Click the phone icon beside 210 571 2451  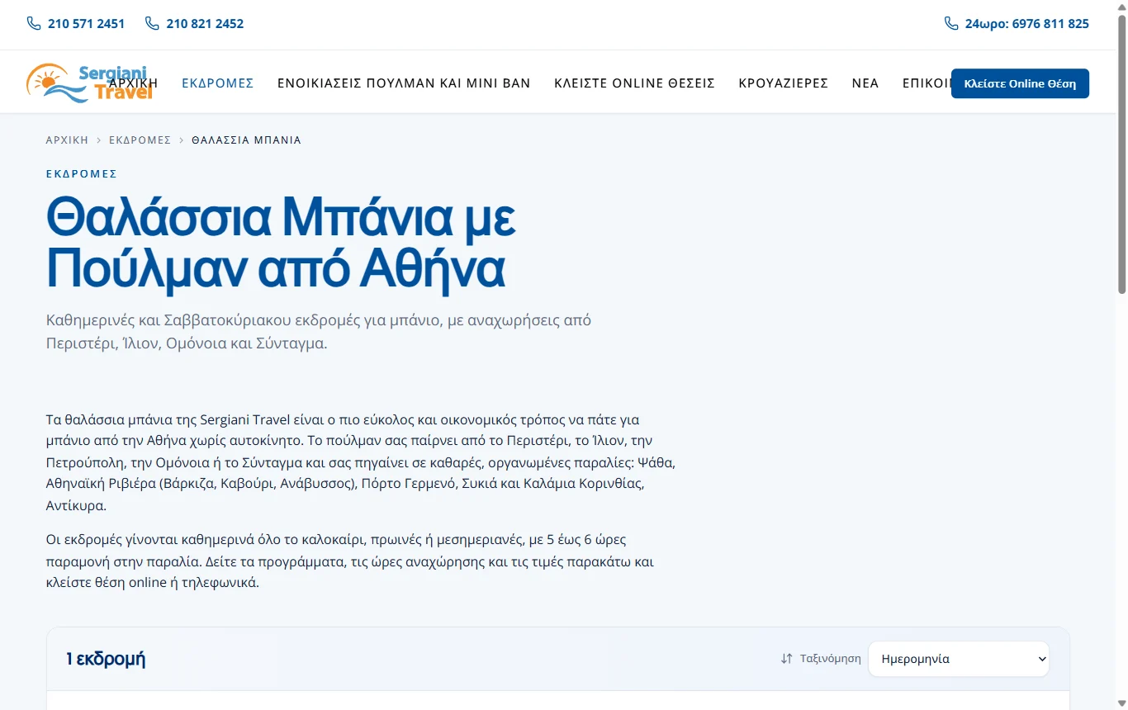(x=34, y=24)
